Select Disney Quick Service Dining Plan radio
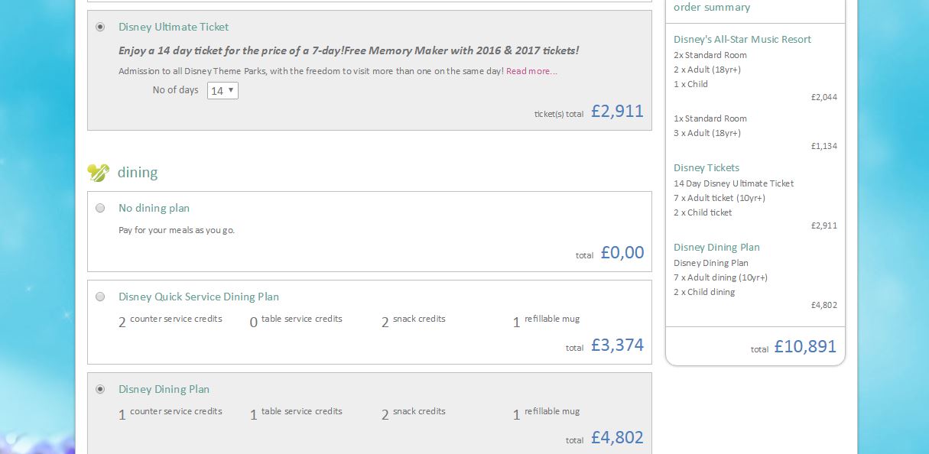Image resolution: width=929 pixels, height=454 pixels. [100, 297]
